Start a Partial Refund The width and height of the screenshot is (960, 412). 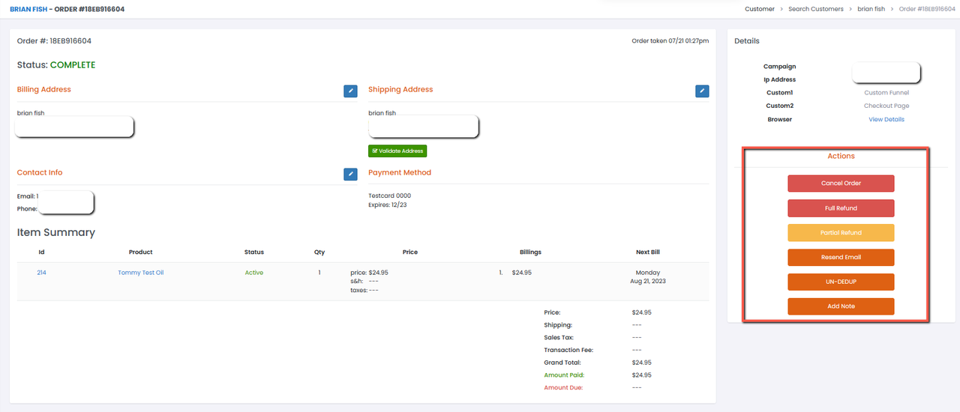(841, 232)
